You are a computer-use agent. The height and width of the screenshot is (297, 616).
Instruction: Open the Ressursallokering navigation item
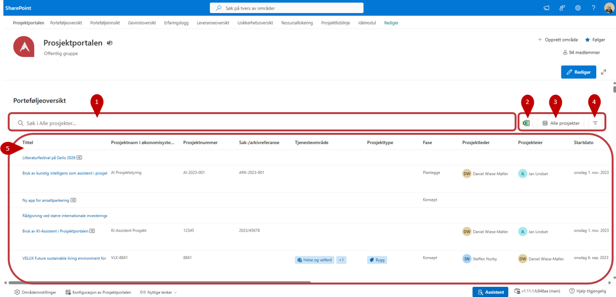click(297, 23)
